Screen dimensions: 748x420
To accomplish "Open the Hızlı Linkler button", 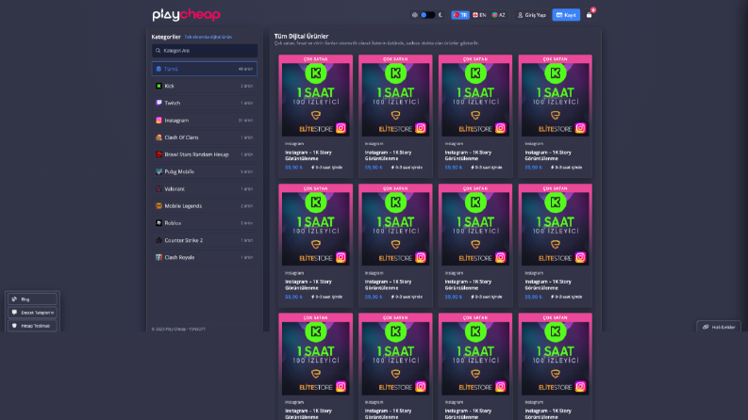I will pyautogui.click(x=719, y=327).
